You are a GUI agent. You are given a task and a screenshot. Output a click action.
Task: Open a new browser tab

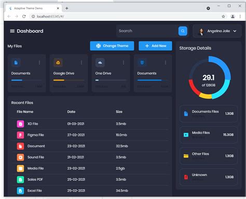pyautogui.click(x=67, y=8)
